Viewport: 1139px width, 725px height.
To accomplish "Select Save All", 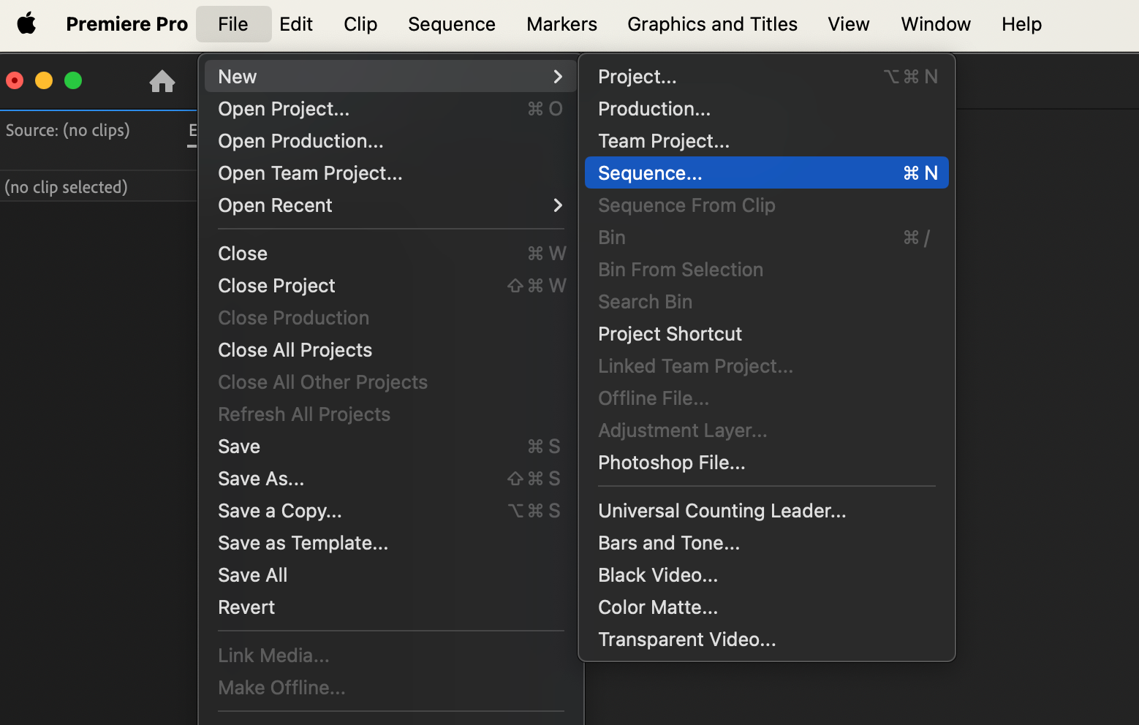I will (x=390, y=575).
